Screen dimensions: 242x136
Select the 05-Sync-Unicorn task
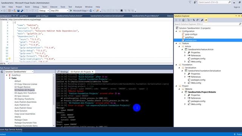pyautogui.click(x=22, y=96)
